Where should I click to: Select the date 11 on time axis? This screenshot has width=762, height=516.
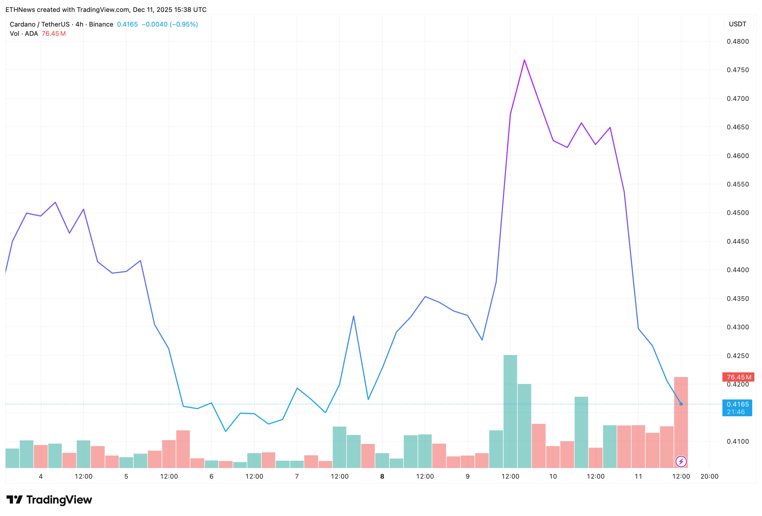pyautogui.click(x=638, y=477)
